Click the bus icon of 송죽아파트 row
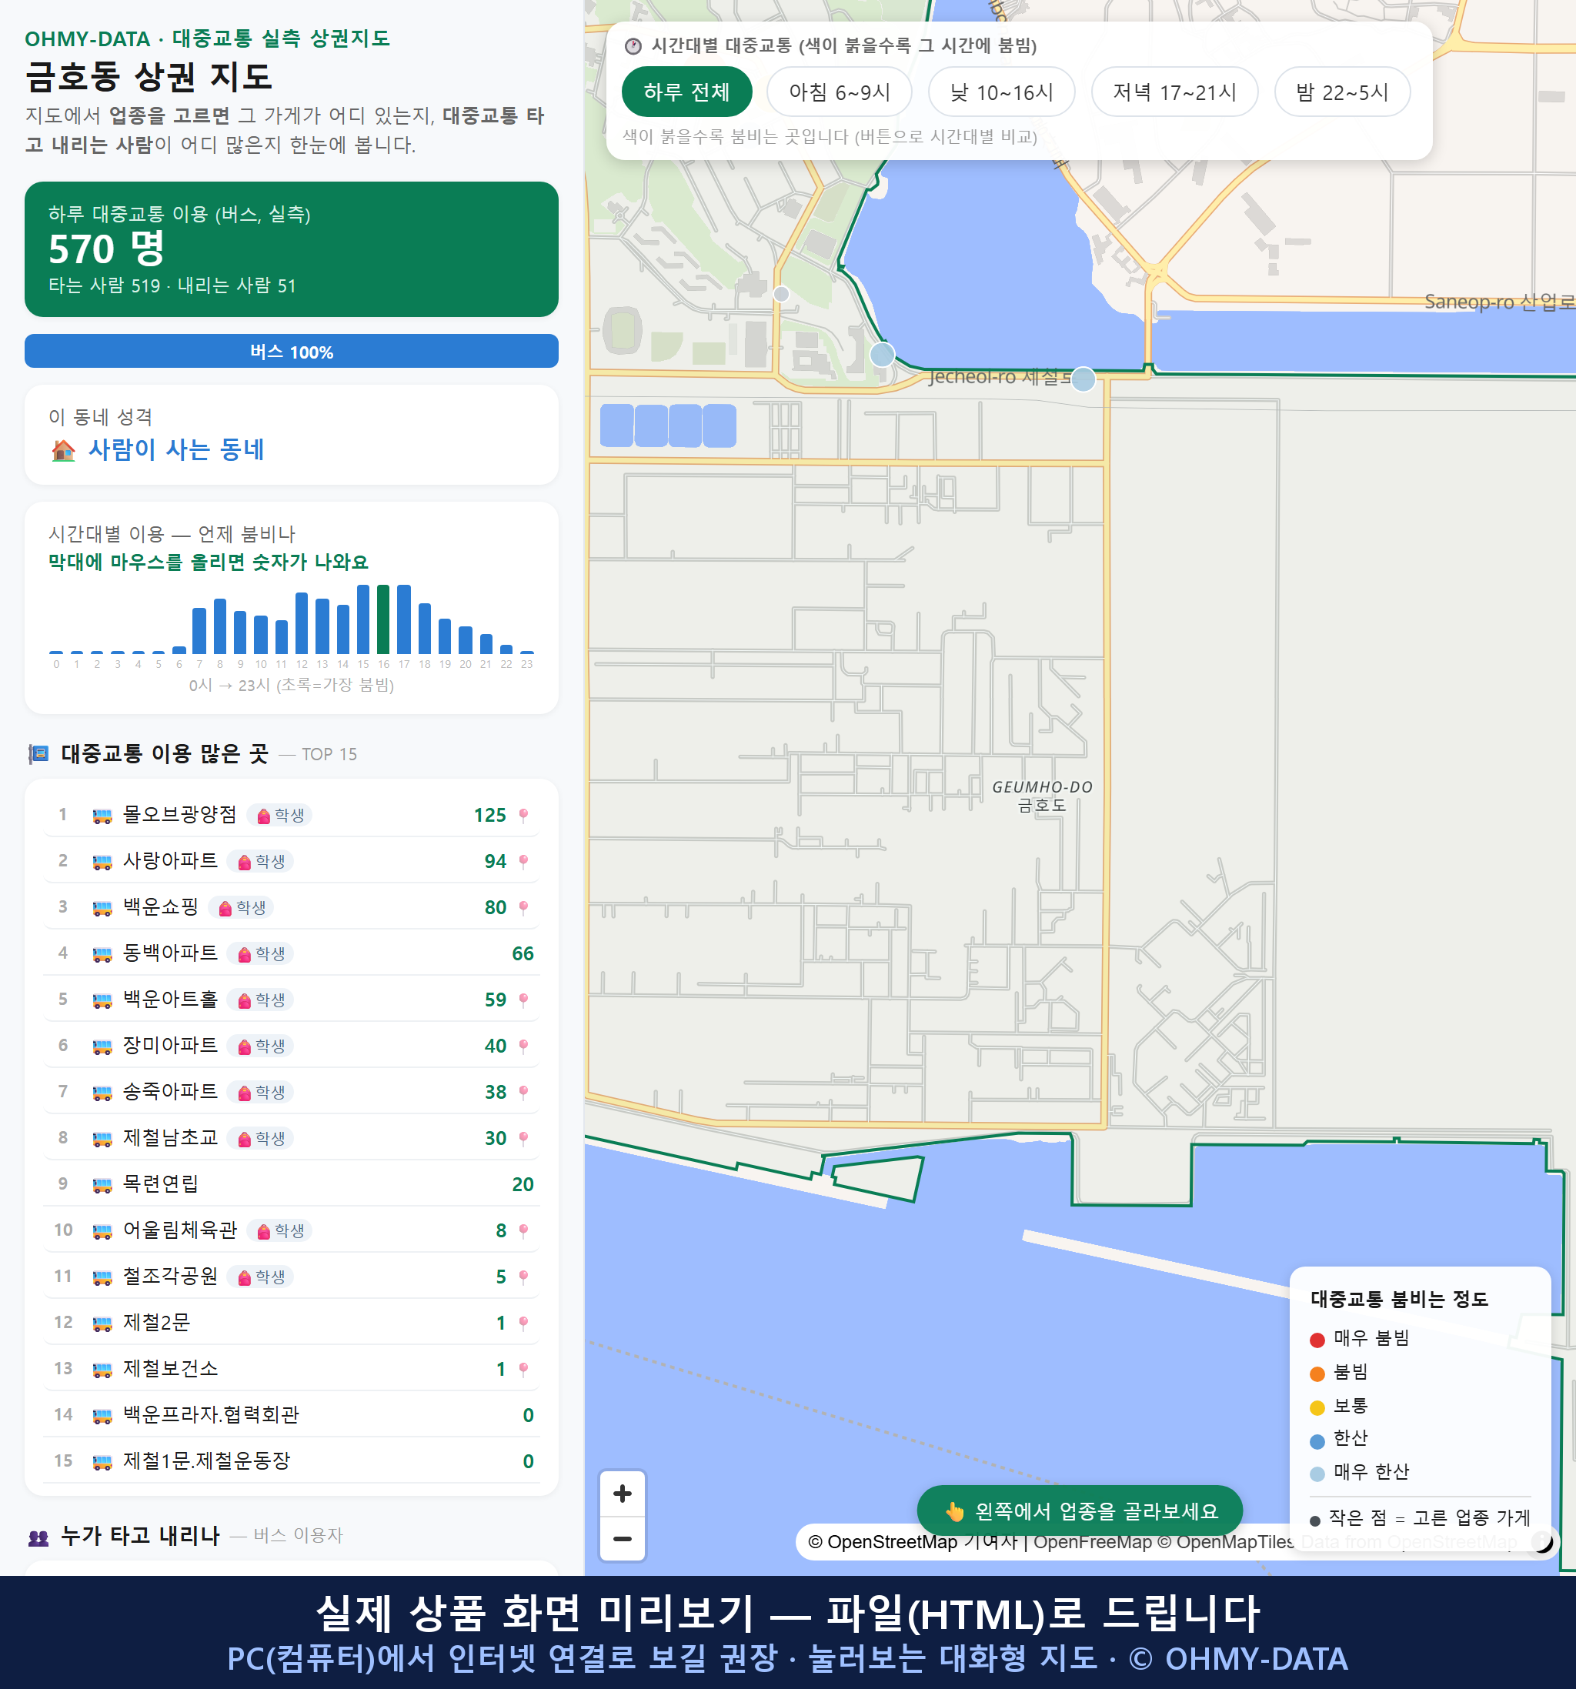The width and height of the screenshot is (1576, 1689). [102, 1093]
